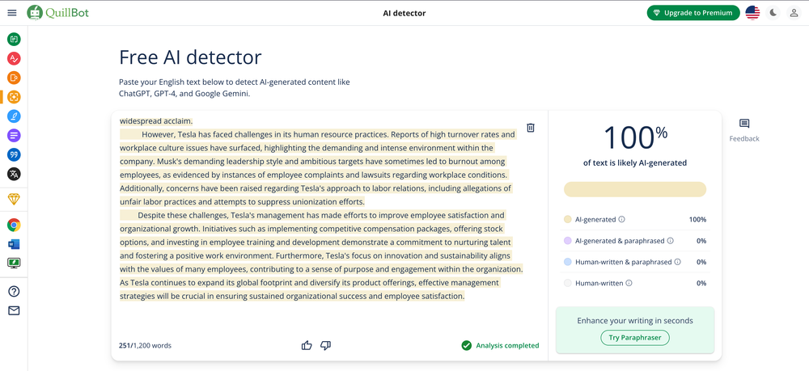The image size is (809, 371).
Task: Click Upgrade to Premium button
Action: click(x=693, y=13)
